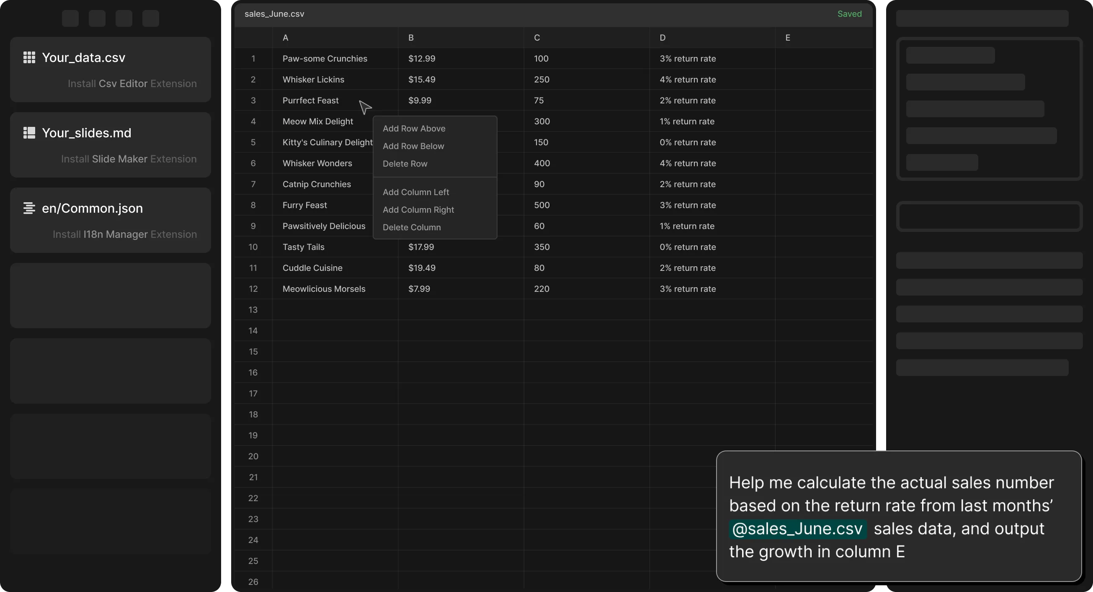The image size is (1093, 592).
Task: Select return rate cell for Cuddle Cuisine
Action: tap(712, 268)
